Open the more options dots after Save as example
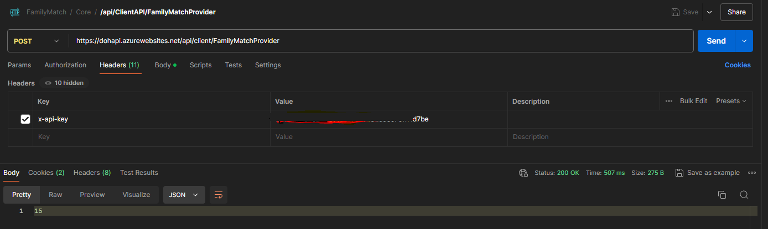 752,173
